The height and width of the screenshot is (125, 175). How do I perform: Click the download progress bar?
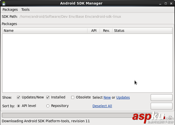80,115
